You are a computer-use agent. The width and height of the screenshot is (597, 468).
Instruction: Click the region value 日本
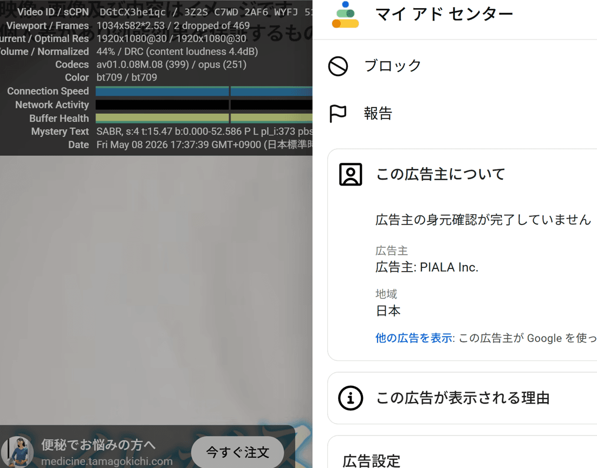pyautogui.click(x=388, y=311)
